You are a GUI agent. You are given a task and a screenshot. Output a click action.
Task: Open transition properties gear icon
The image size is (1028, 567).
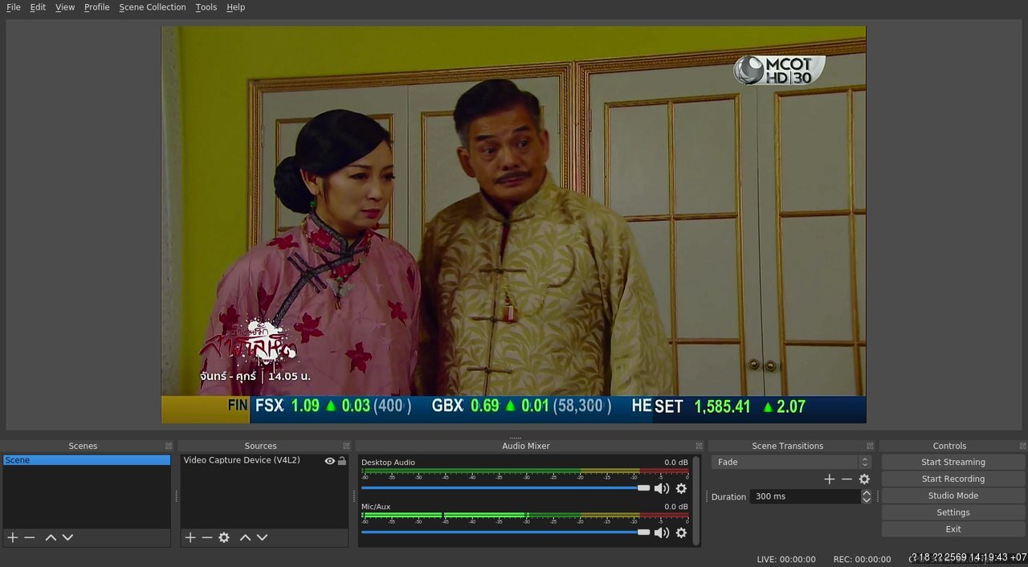coord(864,479)
